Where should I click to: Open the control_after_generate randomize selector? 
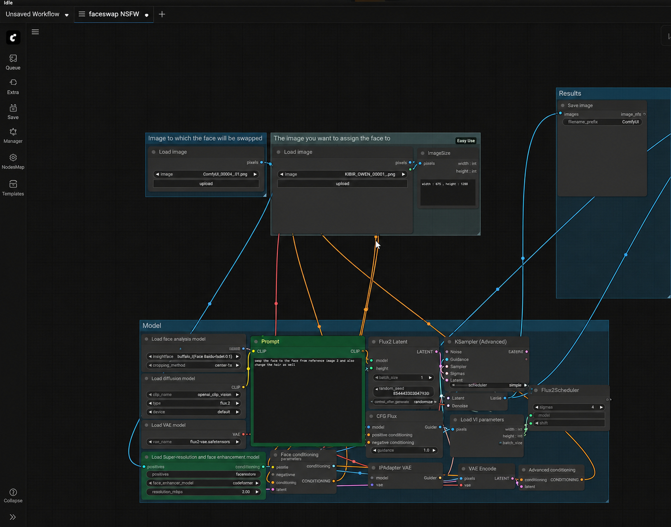tap(404, 402)
